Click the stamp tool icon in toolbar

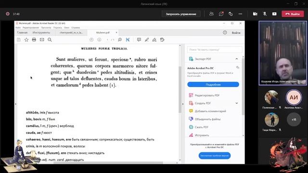(162, 40)
